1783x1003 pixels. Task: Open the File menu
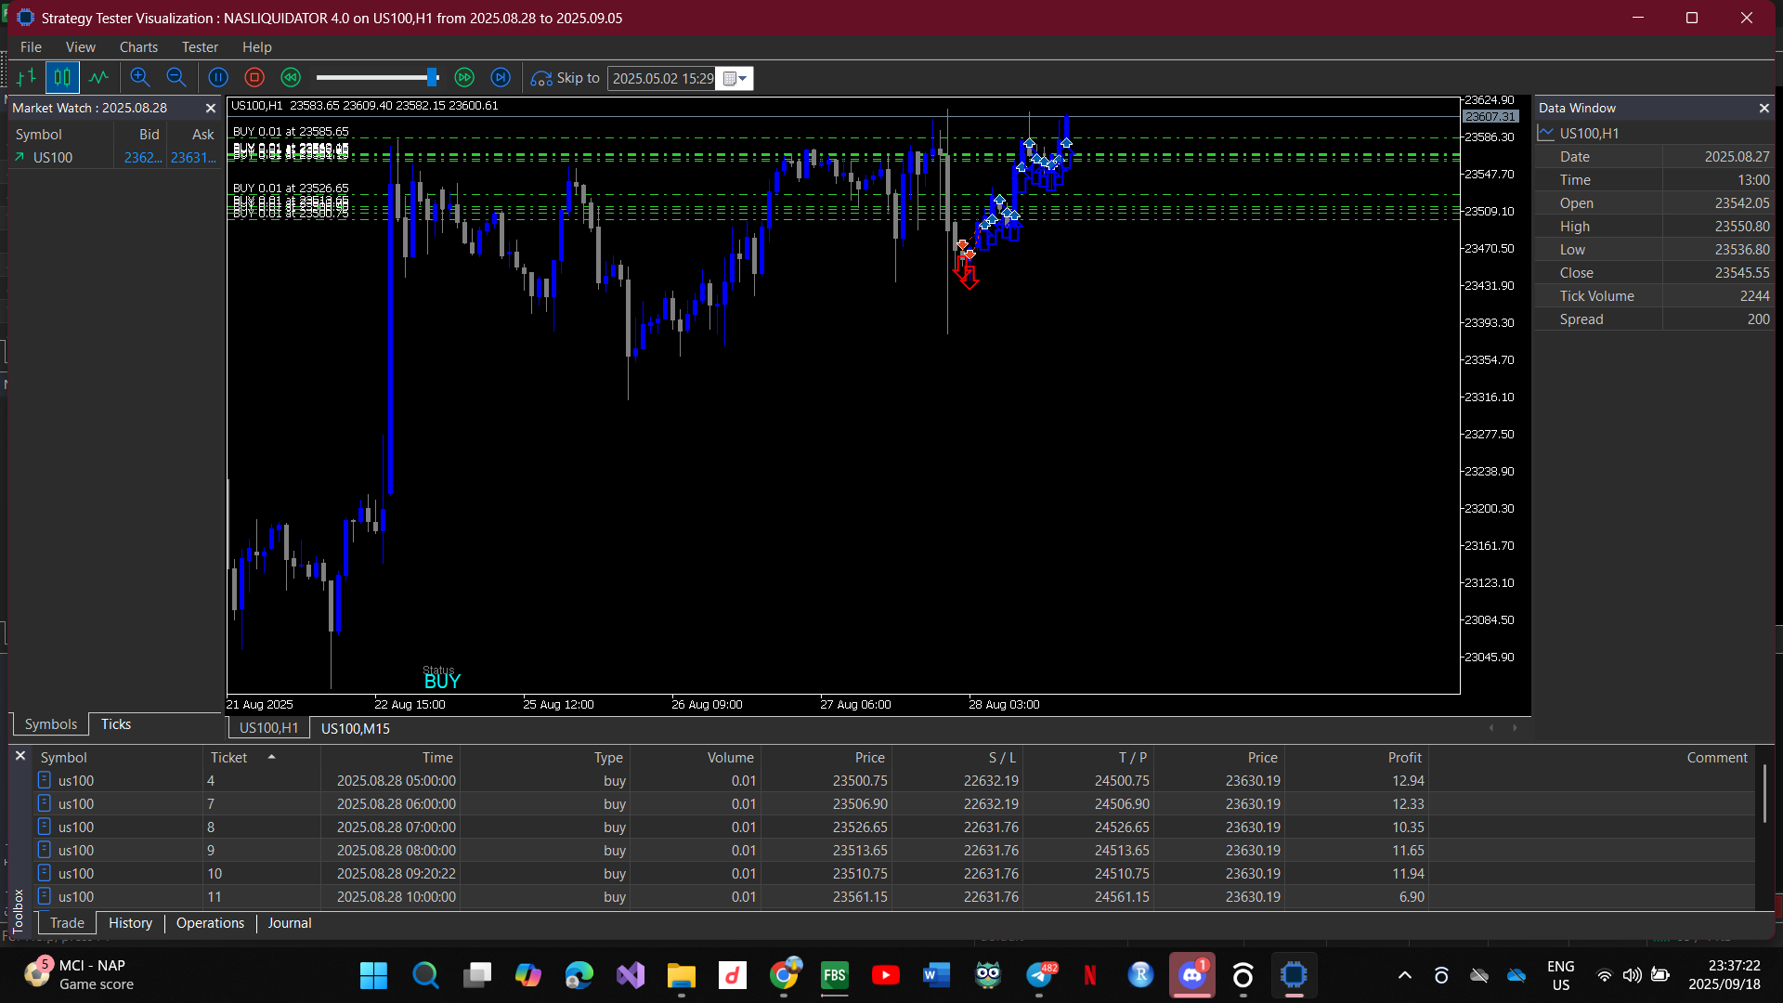click(31, 47)
